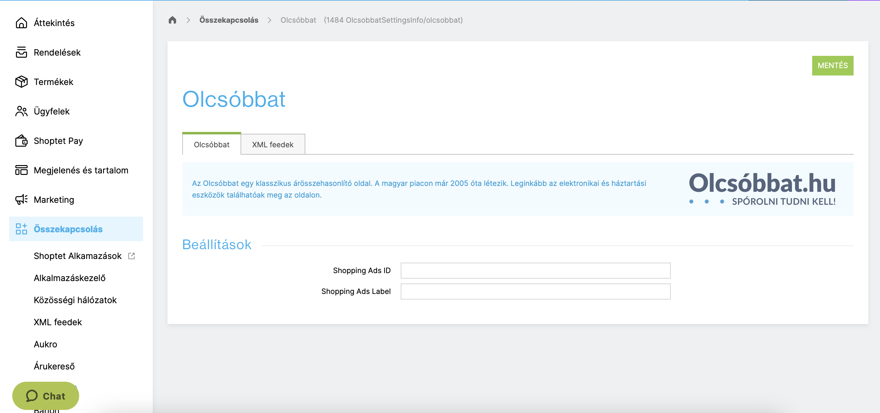This screenshot has height=413, width=880.
Task: Click the Áttekintés home icon in sidebar
Action: [21, 23]
